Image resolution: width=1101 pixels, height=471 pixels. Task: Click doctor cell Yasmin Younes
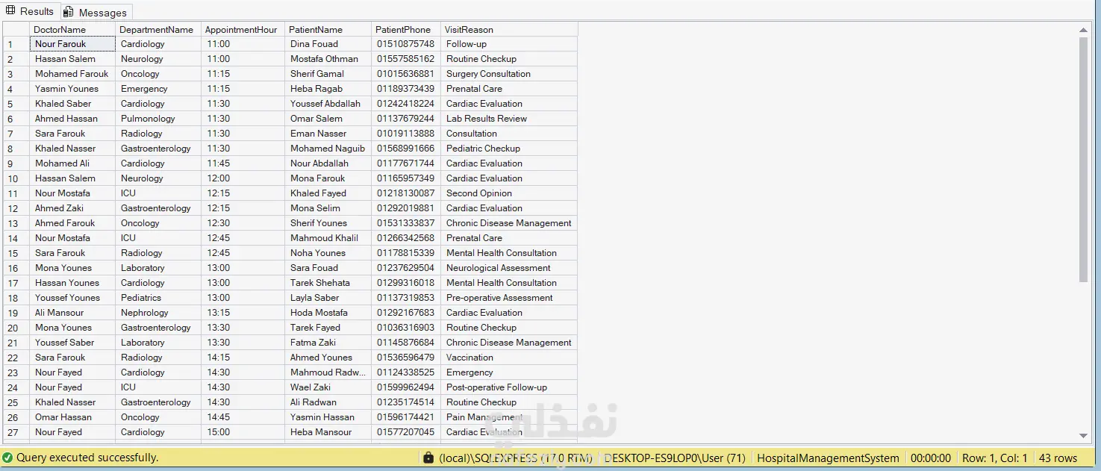click(72, 89)
